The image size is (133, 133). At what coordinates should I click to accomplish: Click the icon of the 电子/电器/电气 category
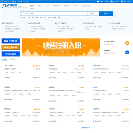coord(56,23)
